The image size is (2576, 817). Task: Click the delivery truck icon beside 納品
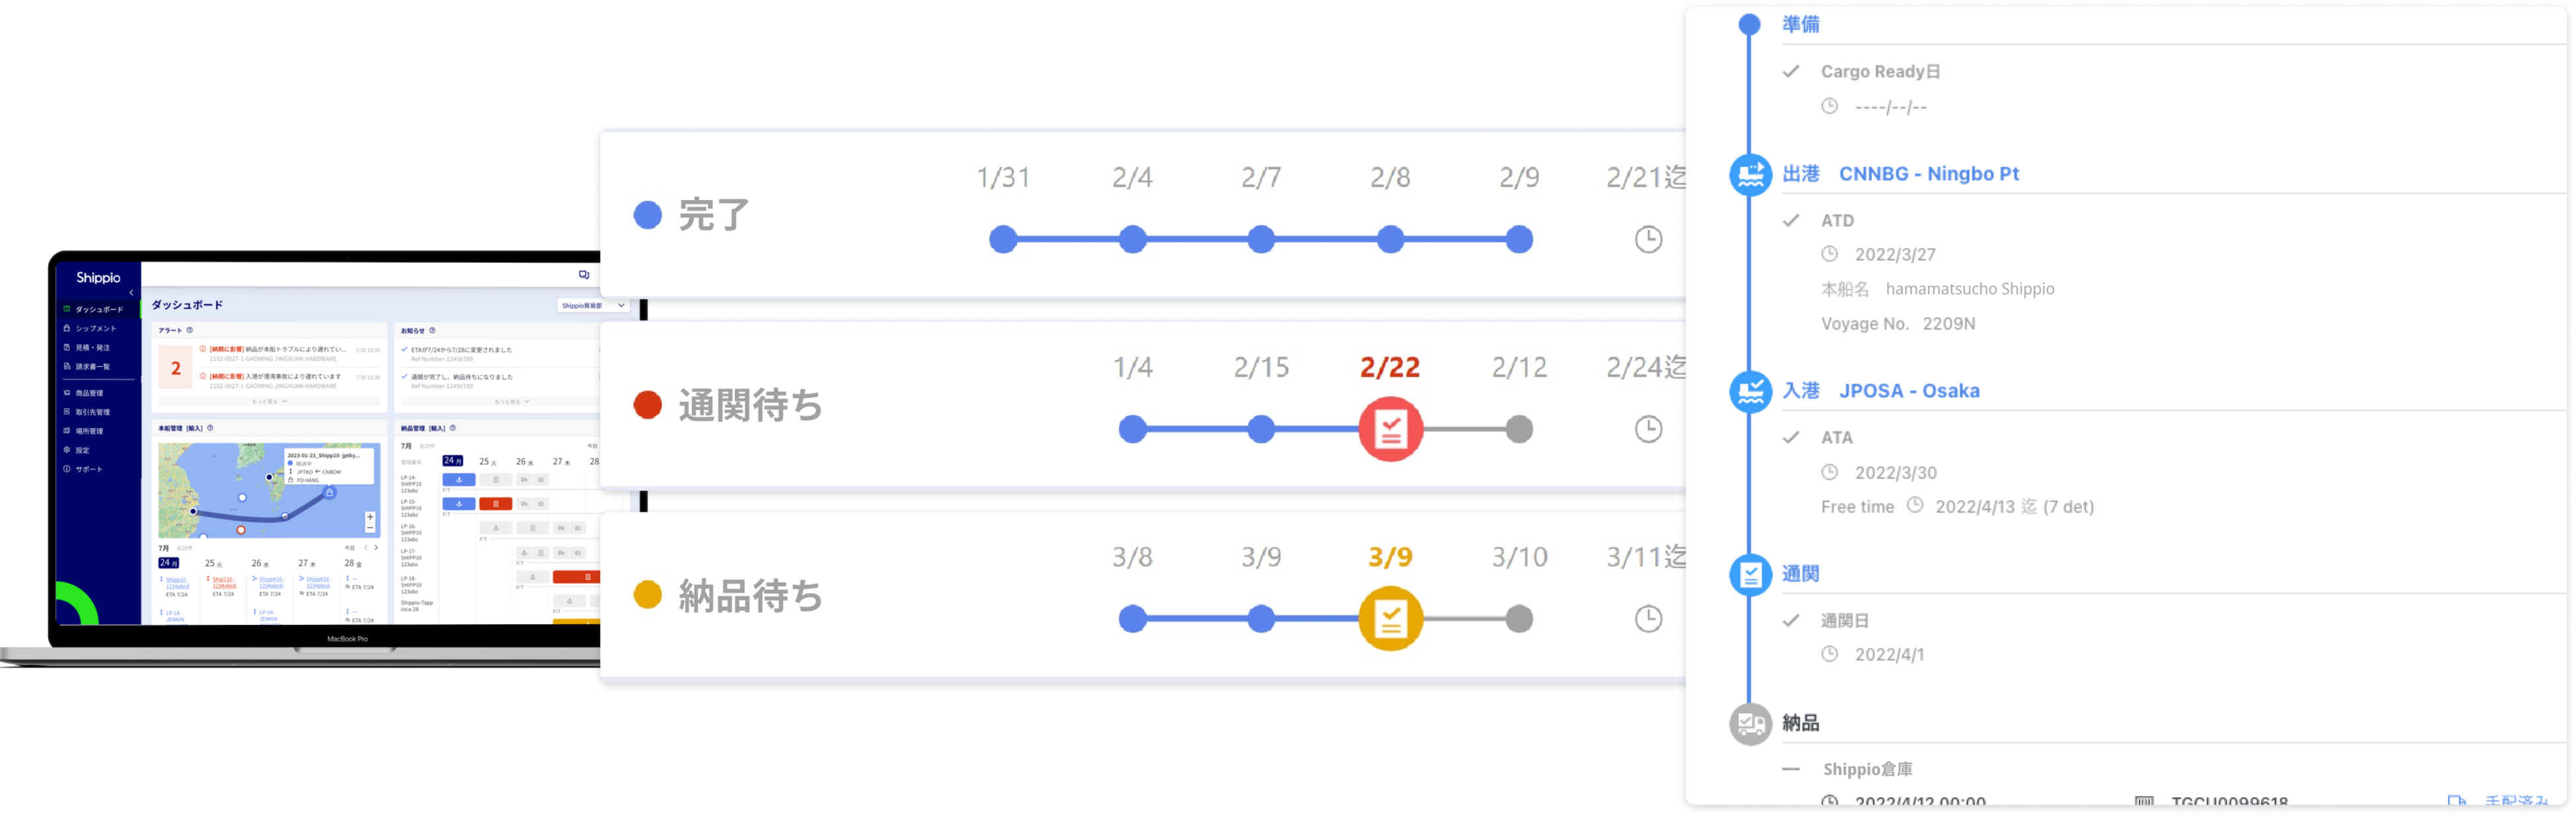coord(1750,723)
